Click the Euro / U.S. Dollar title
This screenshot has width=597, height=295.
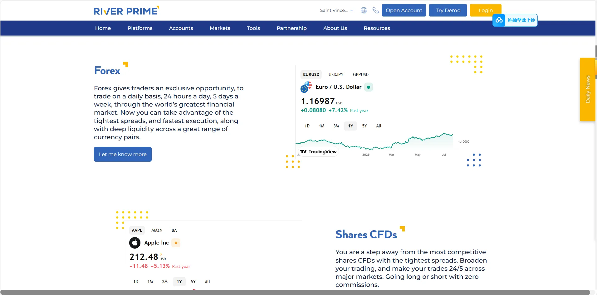point(339,87)
